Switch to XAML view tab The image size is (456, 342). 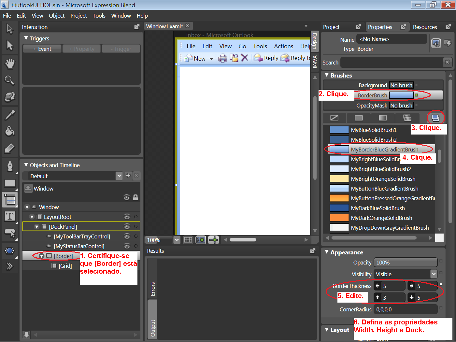point(315,62)
